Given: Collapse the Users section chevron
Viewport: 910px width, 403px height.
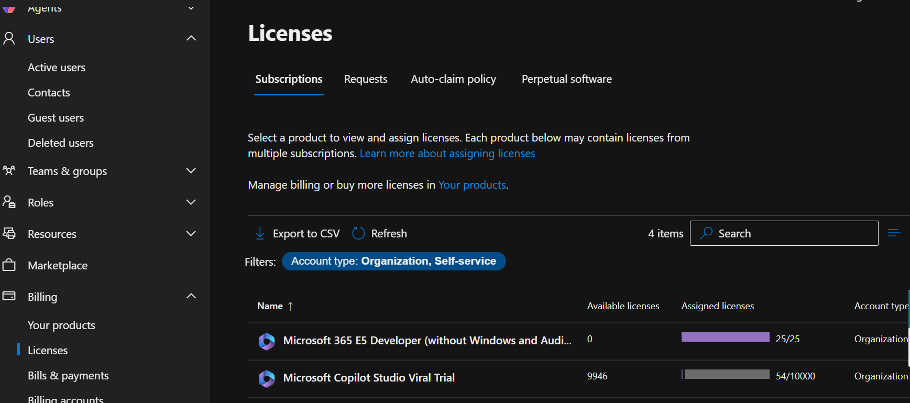Looking at the screenshot, I should [x=191, y=38].
